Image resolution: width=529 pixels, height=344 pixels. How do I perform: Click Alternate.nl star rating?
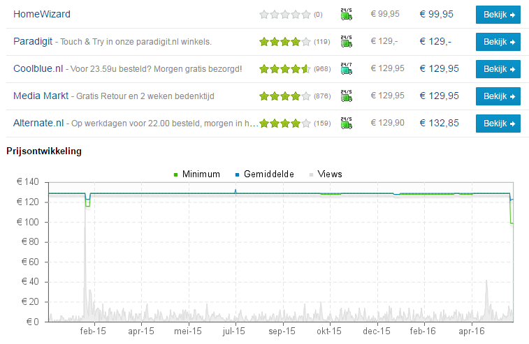coord(285,124)
